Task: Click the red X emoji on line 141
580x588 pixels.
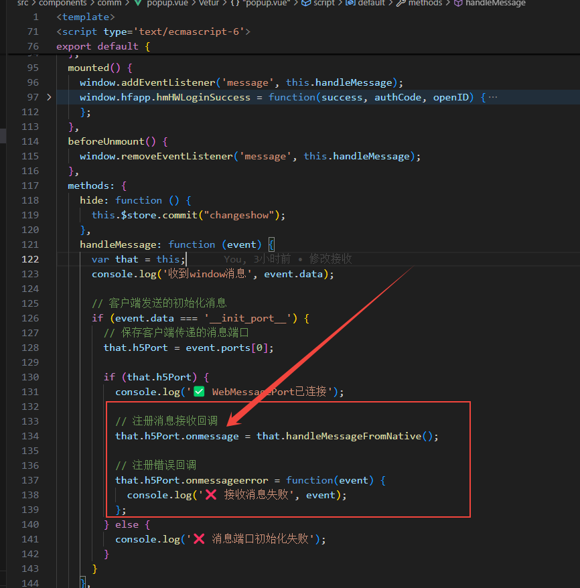Action: (x=199, y=539)
